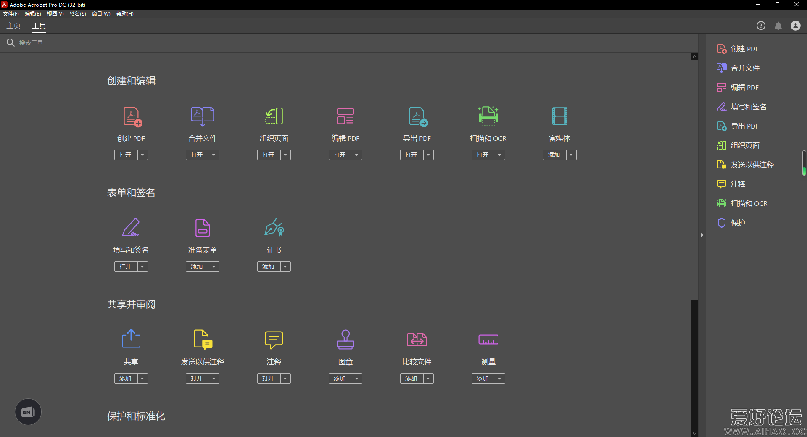Open the 组织页面 tool icon
Viewport: 807px width, 437px height.
[274, 116]
